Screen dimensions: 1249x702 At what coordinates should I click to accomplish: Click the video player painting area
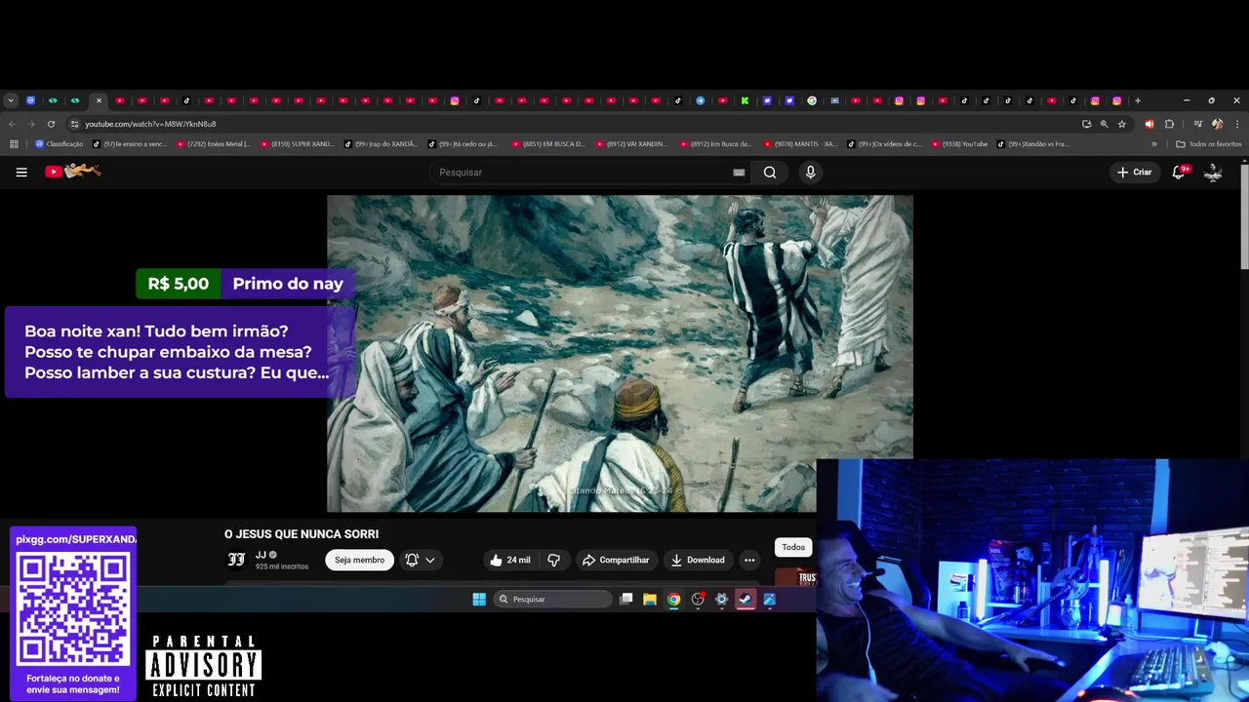click(x=620, y=353)
